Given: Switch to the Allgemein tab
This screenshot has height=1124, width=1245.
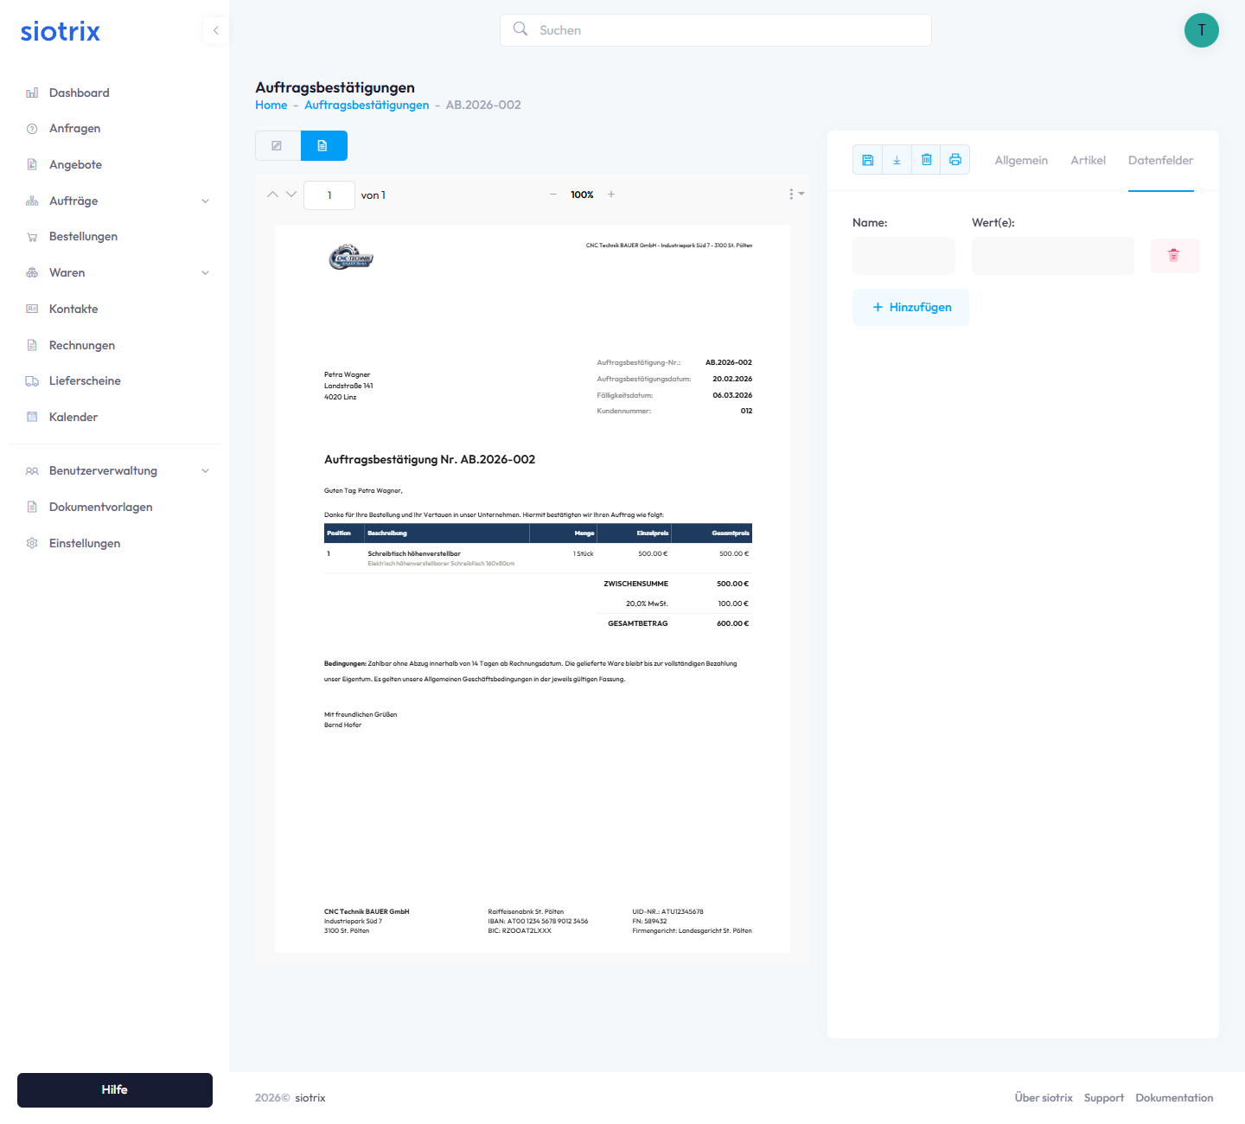Looking at the screenshot, I should pos(1021,161).
